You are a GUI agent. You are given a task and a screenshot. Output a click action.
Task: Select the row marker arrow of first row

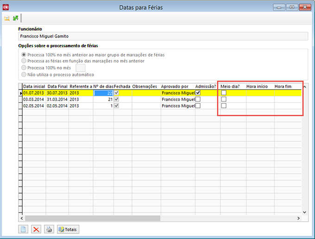pos(20,93)
